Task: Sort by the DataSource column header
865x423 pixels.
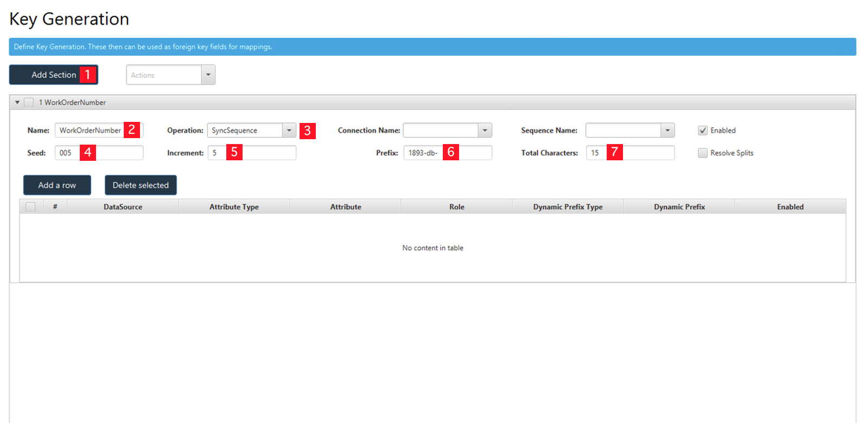Action: coord(123,207)
